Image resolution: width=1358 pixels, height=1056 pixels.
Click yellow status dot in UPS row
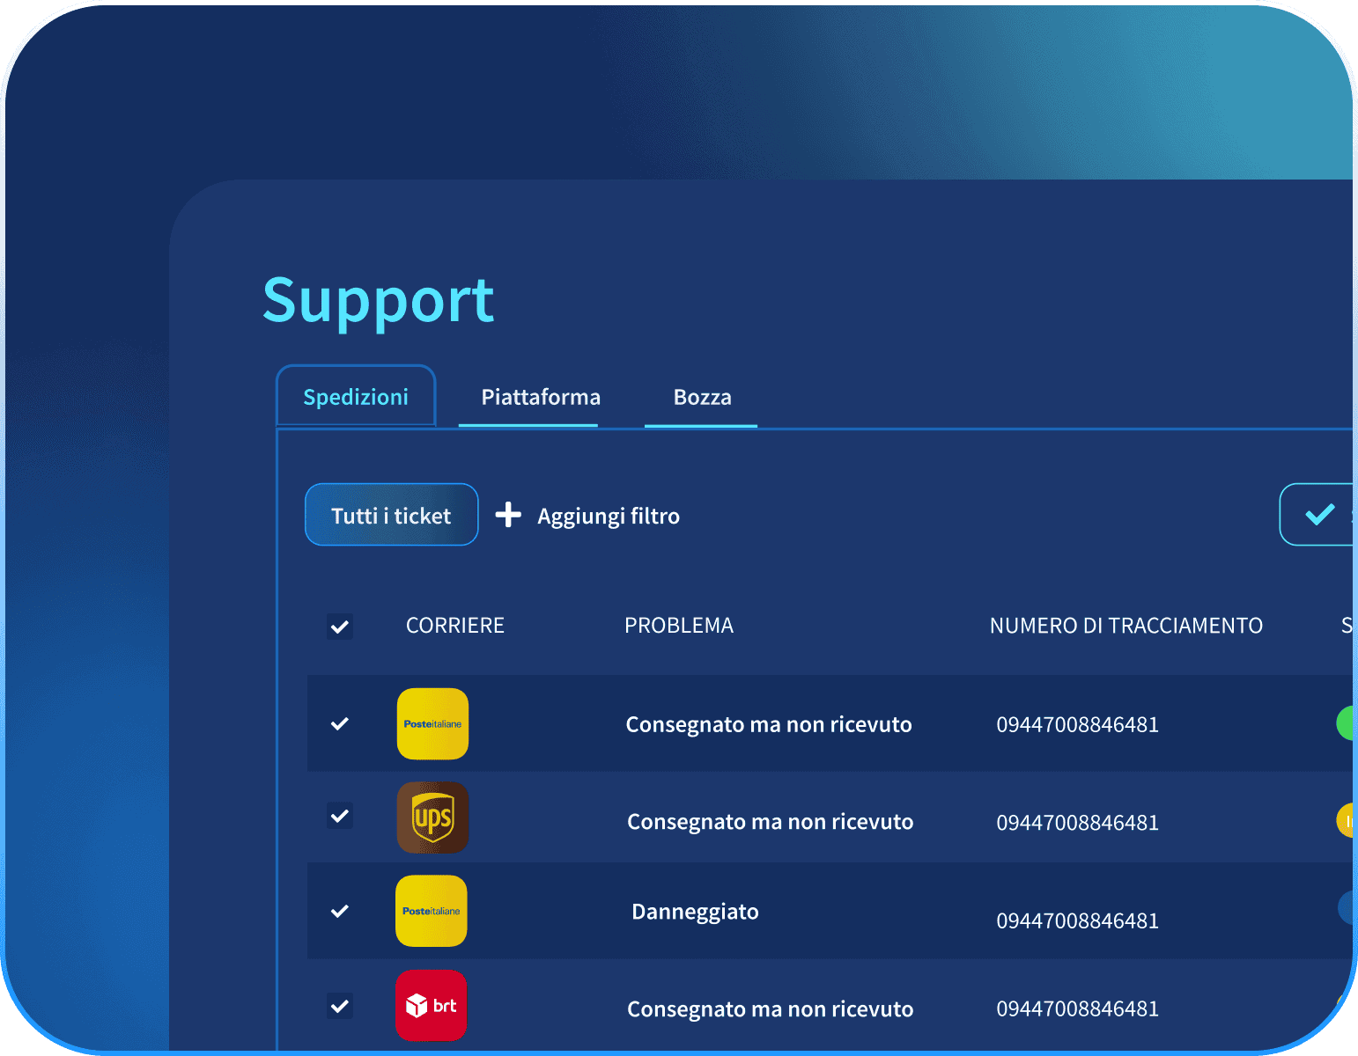tap(1346, 820)
